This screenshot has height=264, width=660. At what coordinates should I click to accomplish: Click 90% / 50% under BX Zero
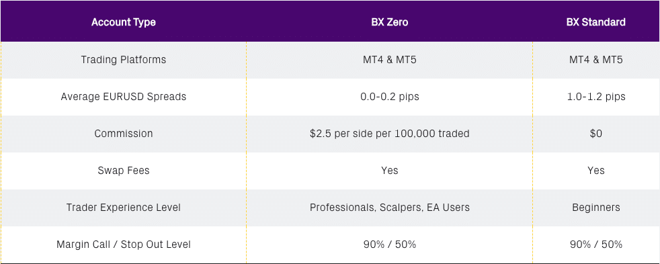click(389, 245)
